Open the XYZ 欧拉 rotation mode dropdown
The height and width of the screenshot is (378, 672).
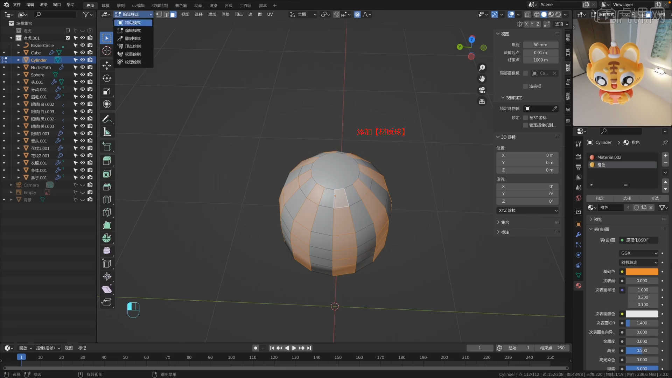click(527, 210)
